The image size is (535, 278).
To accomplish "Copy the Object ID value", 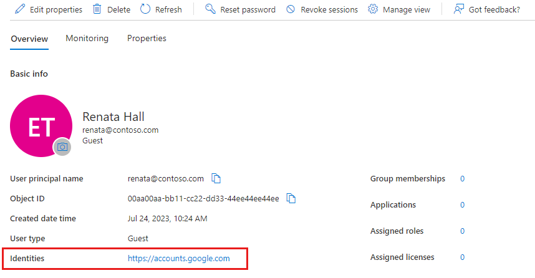I will [x=291, y=199].
